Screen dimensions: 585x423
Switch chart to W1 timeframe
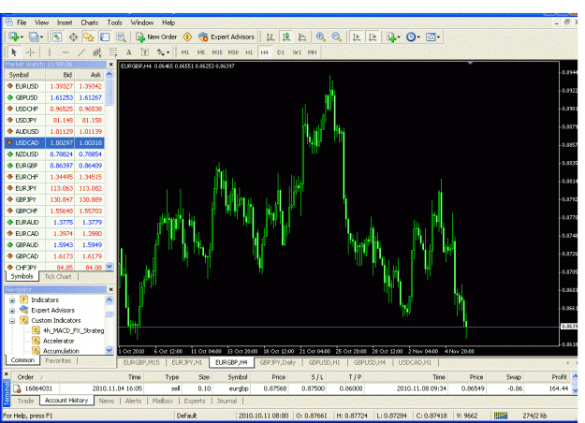point(297,52)
